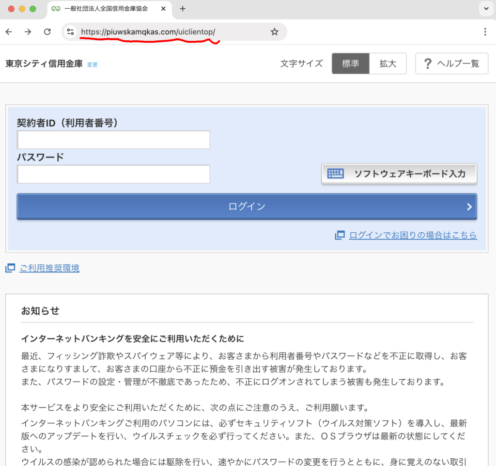Bookmark this page with the star

(x=275, y=32)
